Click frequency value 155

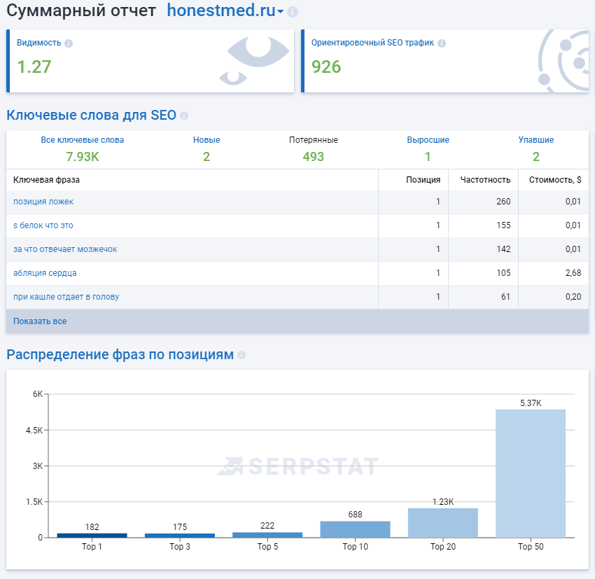point(503,225)
